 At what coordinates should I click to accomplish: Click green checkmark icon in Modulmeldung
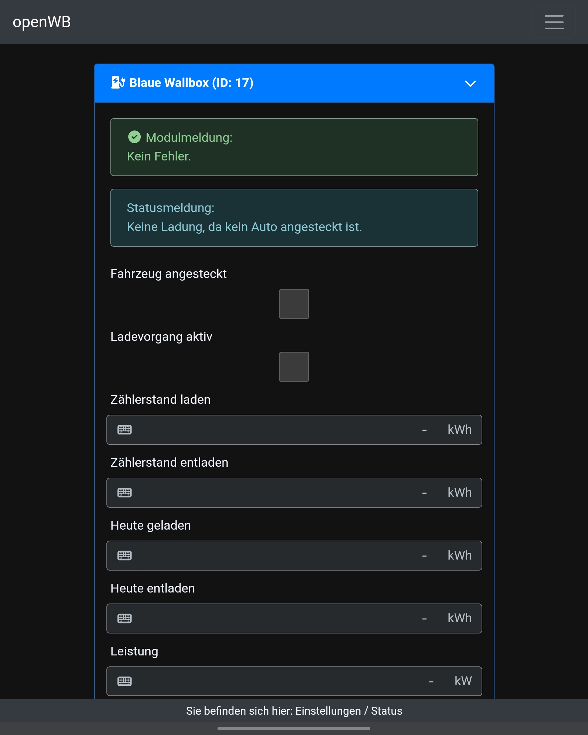[134, 137]
